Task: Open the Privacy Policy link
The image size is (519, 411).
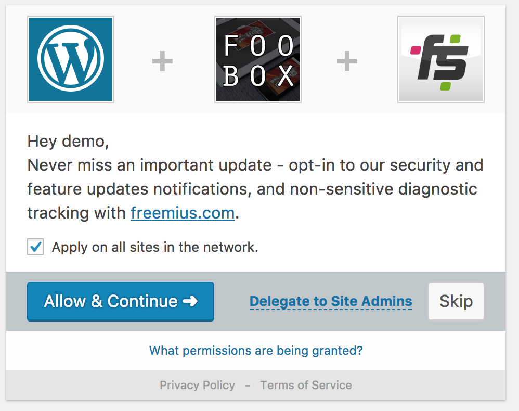Action: (x=197, y=386)
